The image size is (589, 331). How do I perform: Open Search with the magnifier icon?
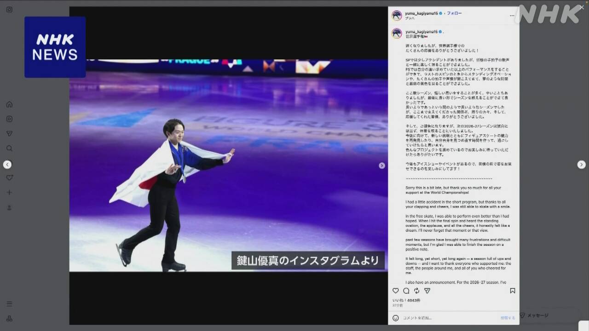coord(9,148)
